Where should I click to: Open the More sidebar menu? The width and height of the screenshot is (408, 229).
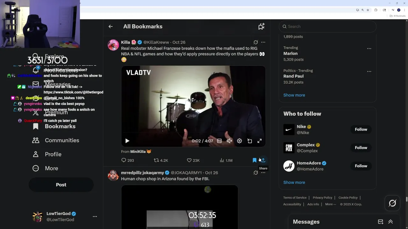point(45,168)
